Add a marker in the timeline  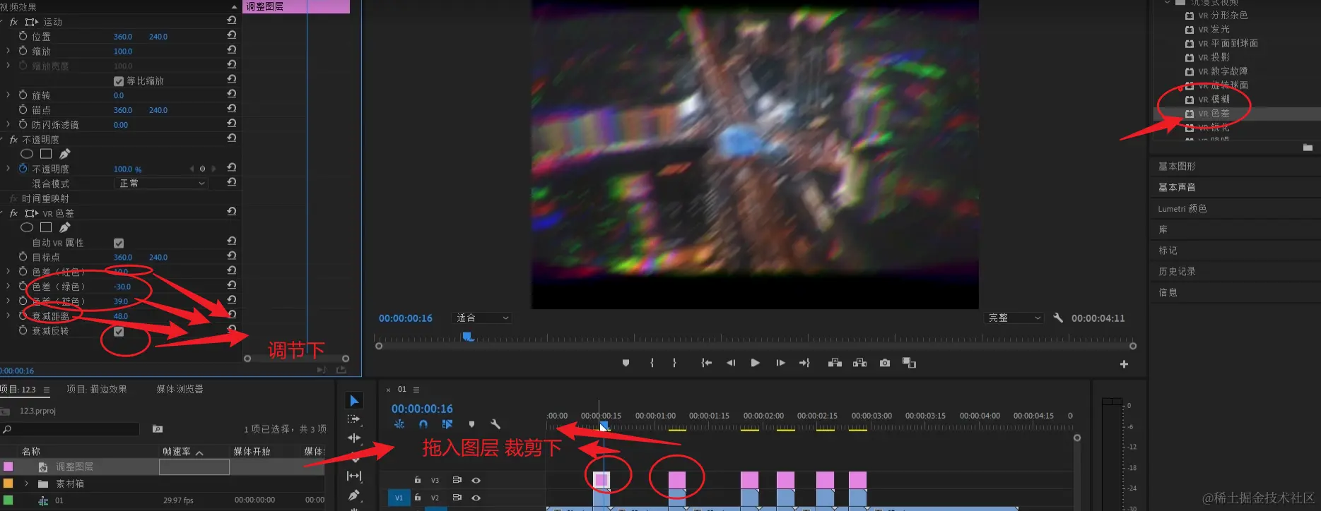(x=471, y=424)
